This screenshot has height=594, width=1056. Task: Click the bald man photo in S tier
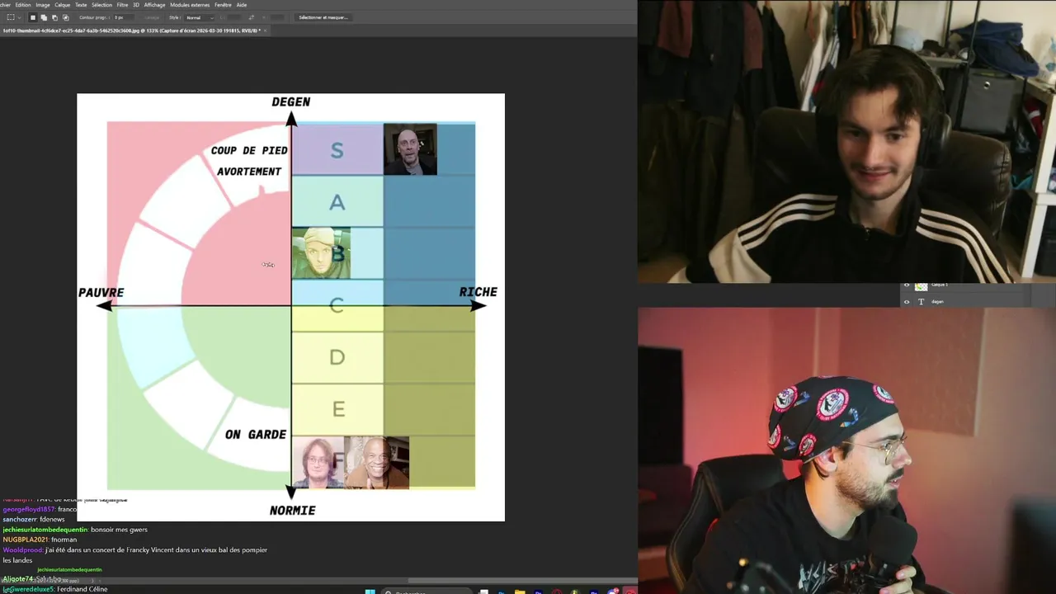coord(410,149)
